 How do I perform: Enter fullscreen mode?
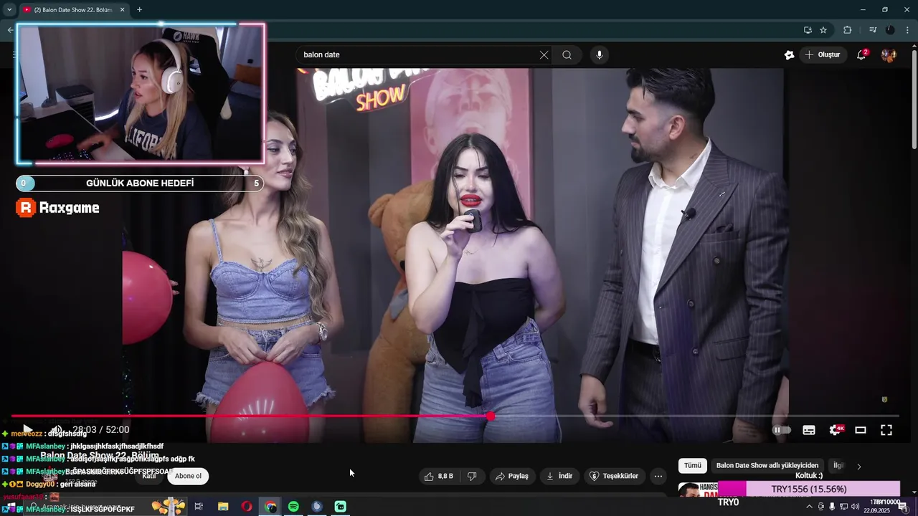coord(886,430)
